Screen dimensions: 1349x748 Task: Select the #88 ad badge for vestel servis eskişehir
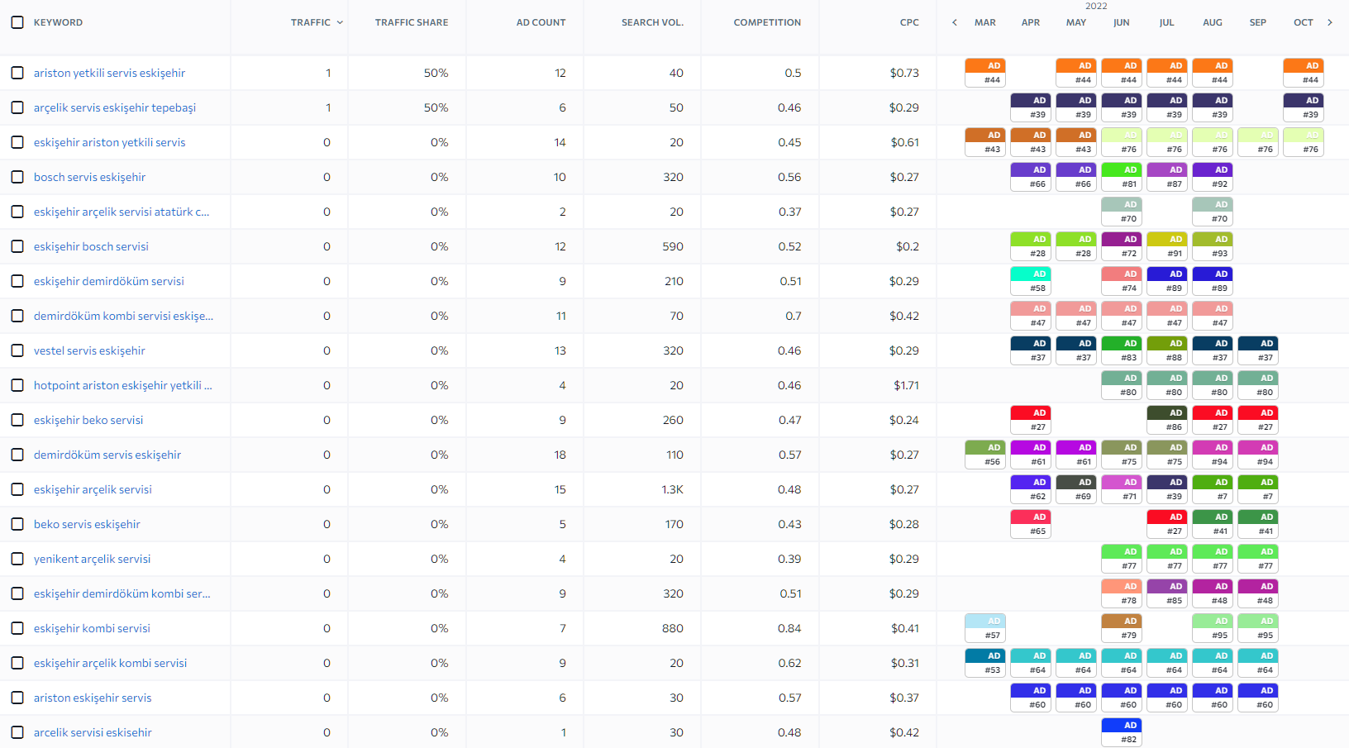click(x=1167, y=350)
